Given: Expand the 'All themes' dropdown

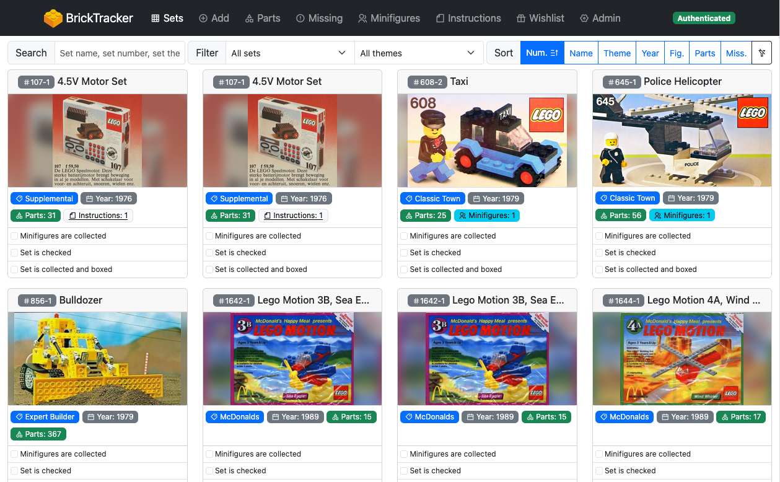Looking at the screenshot, I should (x=418, y=53).
